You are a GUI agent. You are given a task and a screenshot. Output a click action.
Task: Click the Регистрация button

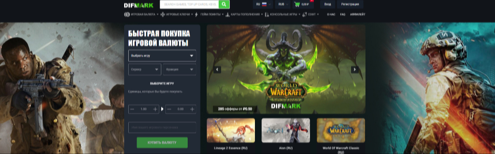click(350, 4)
